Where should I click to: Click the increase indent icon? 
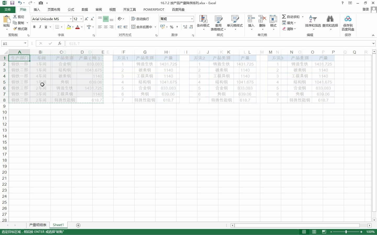tap(125, 27)
